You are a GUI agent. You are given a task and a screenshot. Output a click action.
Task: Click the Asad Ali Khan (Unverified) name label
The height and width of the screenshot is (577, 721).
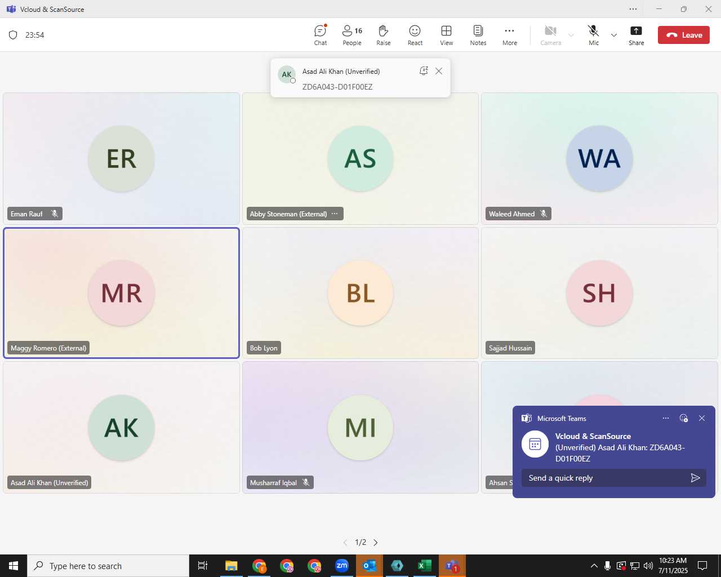[50, 483]
